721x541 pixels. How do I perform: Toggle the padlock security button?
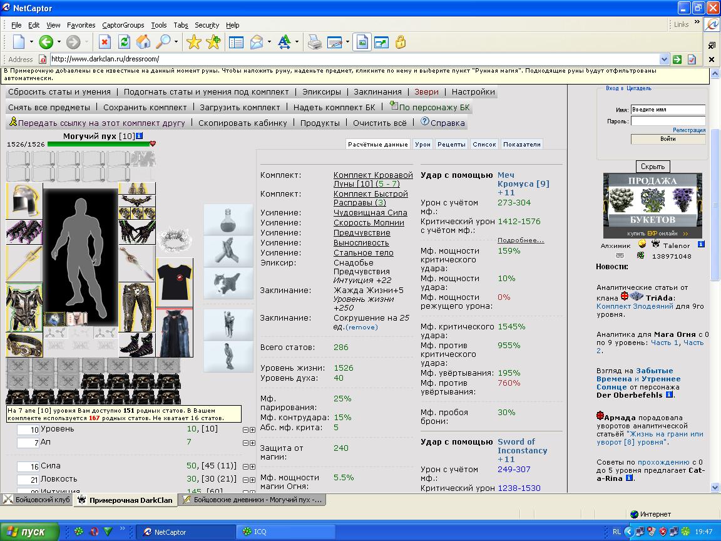click(x=401, y=42)
